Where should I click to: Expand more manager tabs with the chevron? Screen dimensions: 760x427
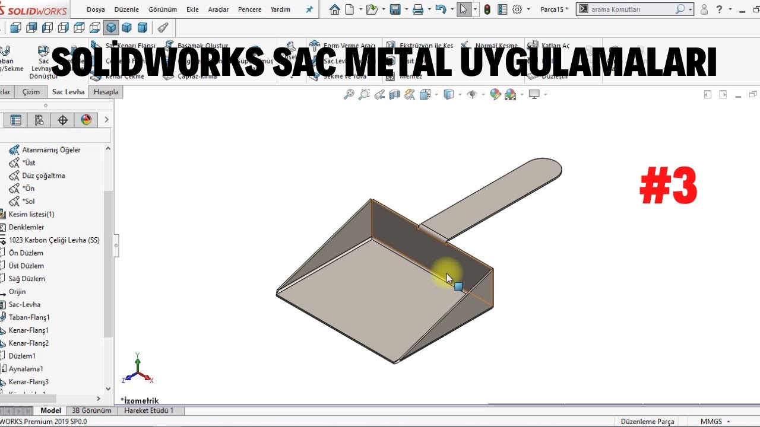click(106, 120)
